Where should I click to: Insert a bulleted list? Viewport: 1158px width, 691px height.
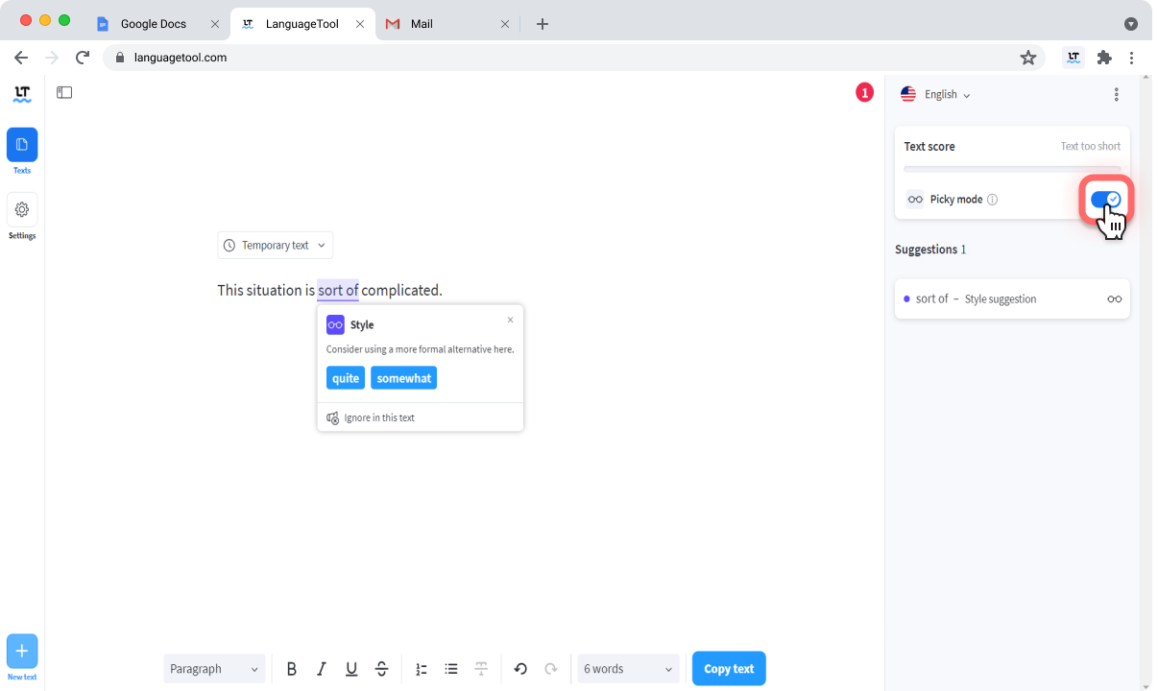click(451, 669)
